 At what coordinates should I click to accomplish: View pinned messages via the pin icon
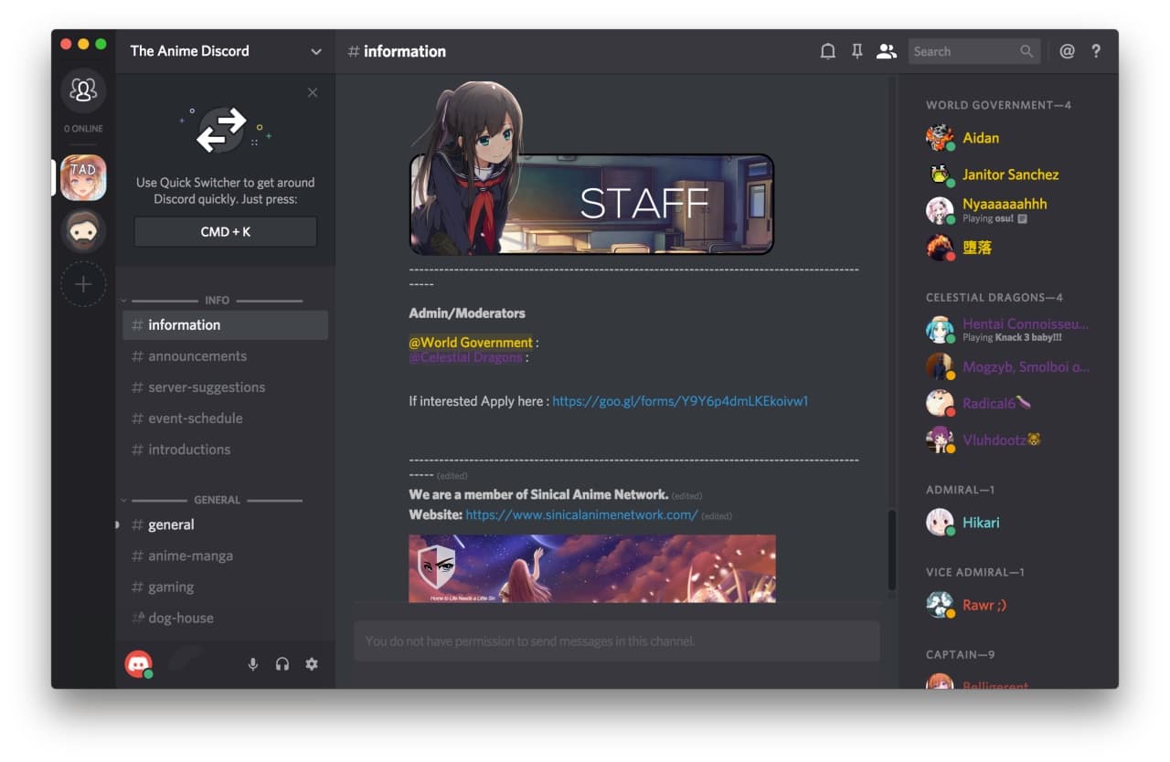[856, 51]
